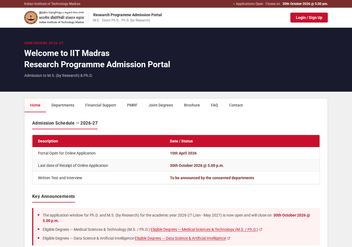The image size is (352, 247).
Task: Go to the PMRF tab
Action: (x=132, y=105)
